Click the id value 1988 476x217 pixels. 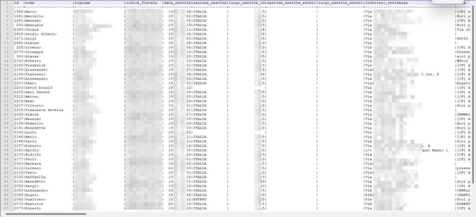pos(19,11)
